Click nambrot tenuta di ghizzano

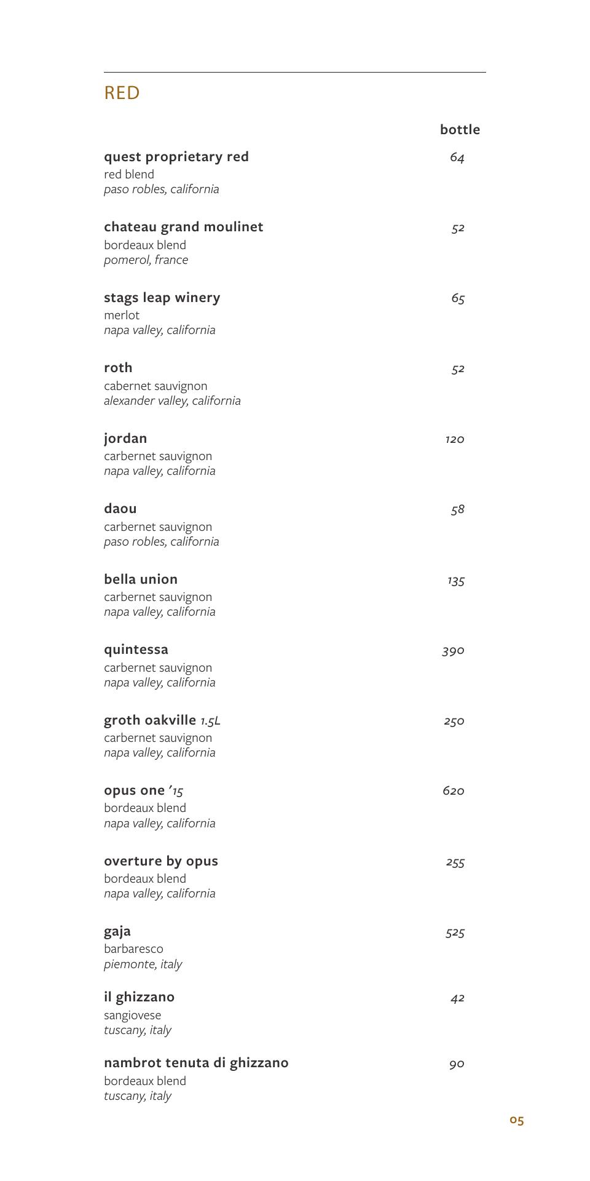coord(196,1063)
